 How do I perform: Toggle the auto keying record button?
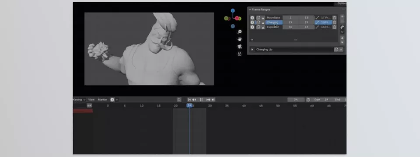(112, 100)
